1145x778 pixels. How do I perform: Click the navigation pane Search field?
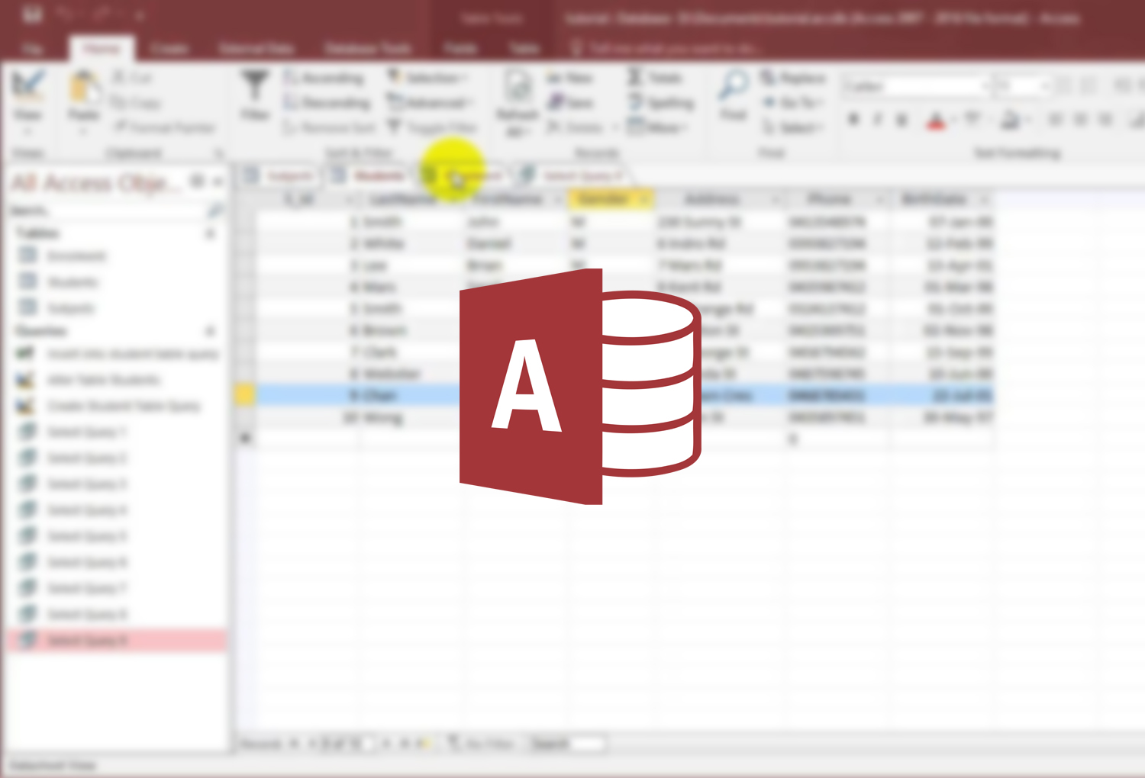tap(107, 210)
